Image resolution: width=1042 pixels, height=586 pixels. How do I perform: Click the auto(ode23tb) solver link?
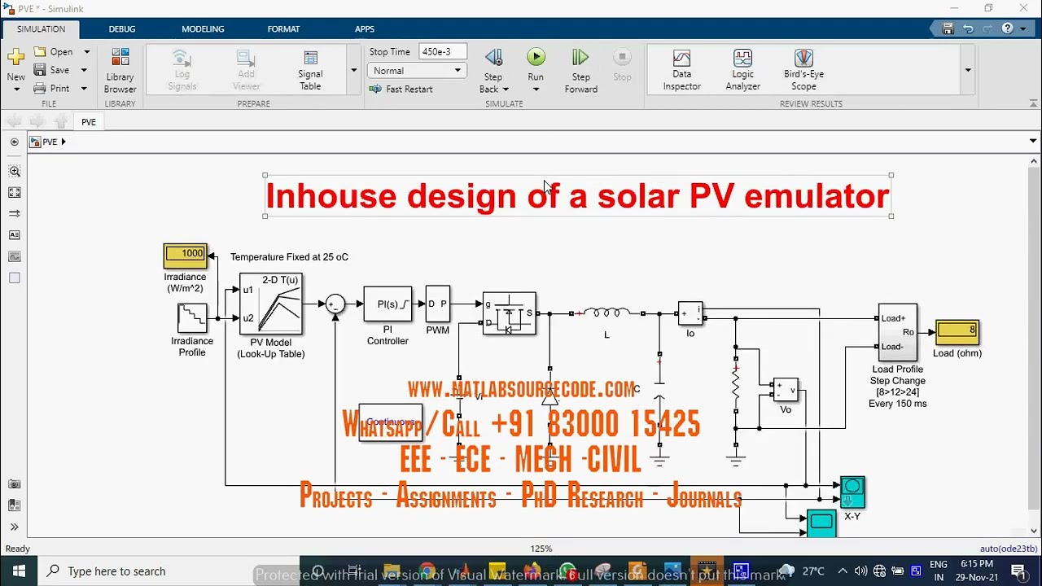pos(1008,549)
